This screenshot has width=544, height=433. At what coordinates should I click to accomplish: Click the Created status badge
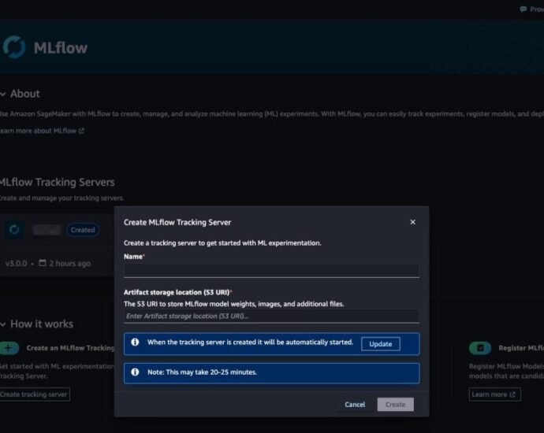[x=83, y=230]
